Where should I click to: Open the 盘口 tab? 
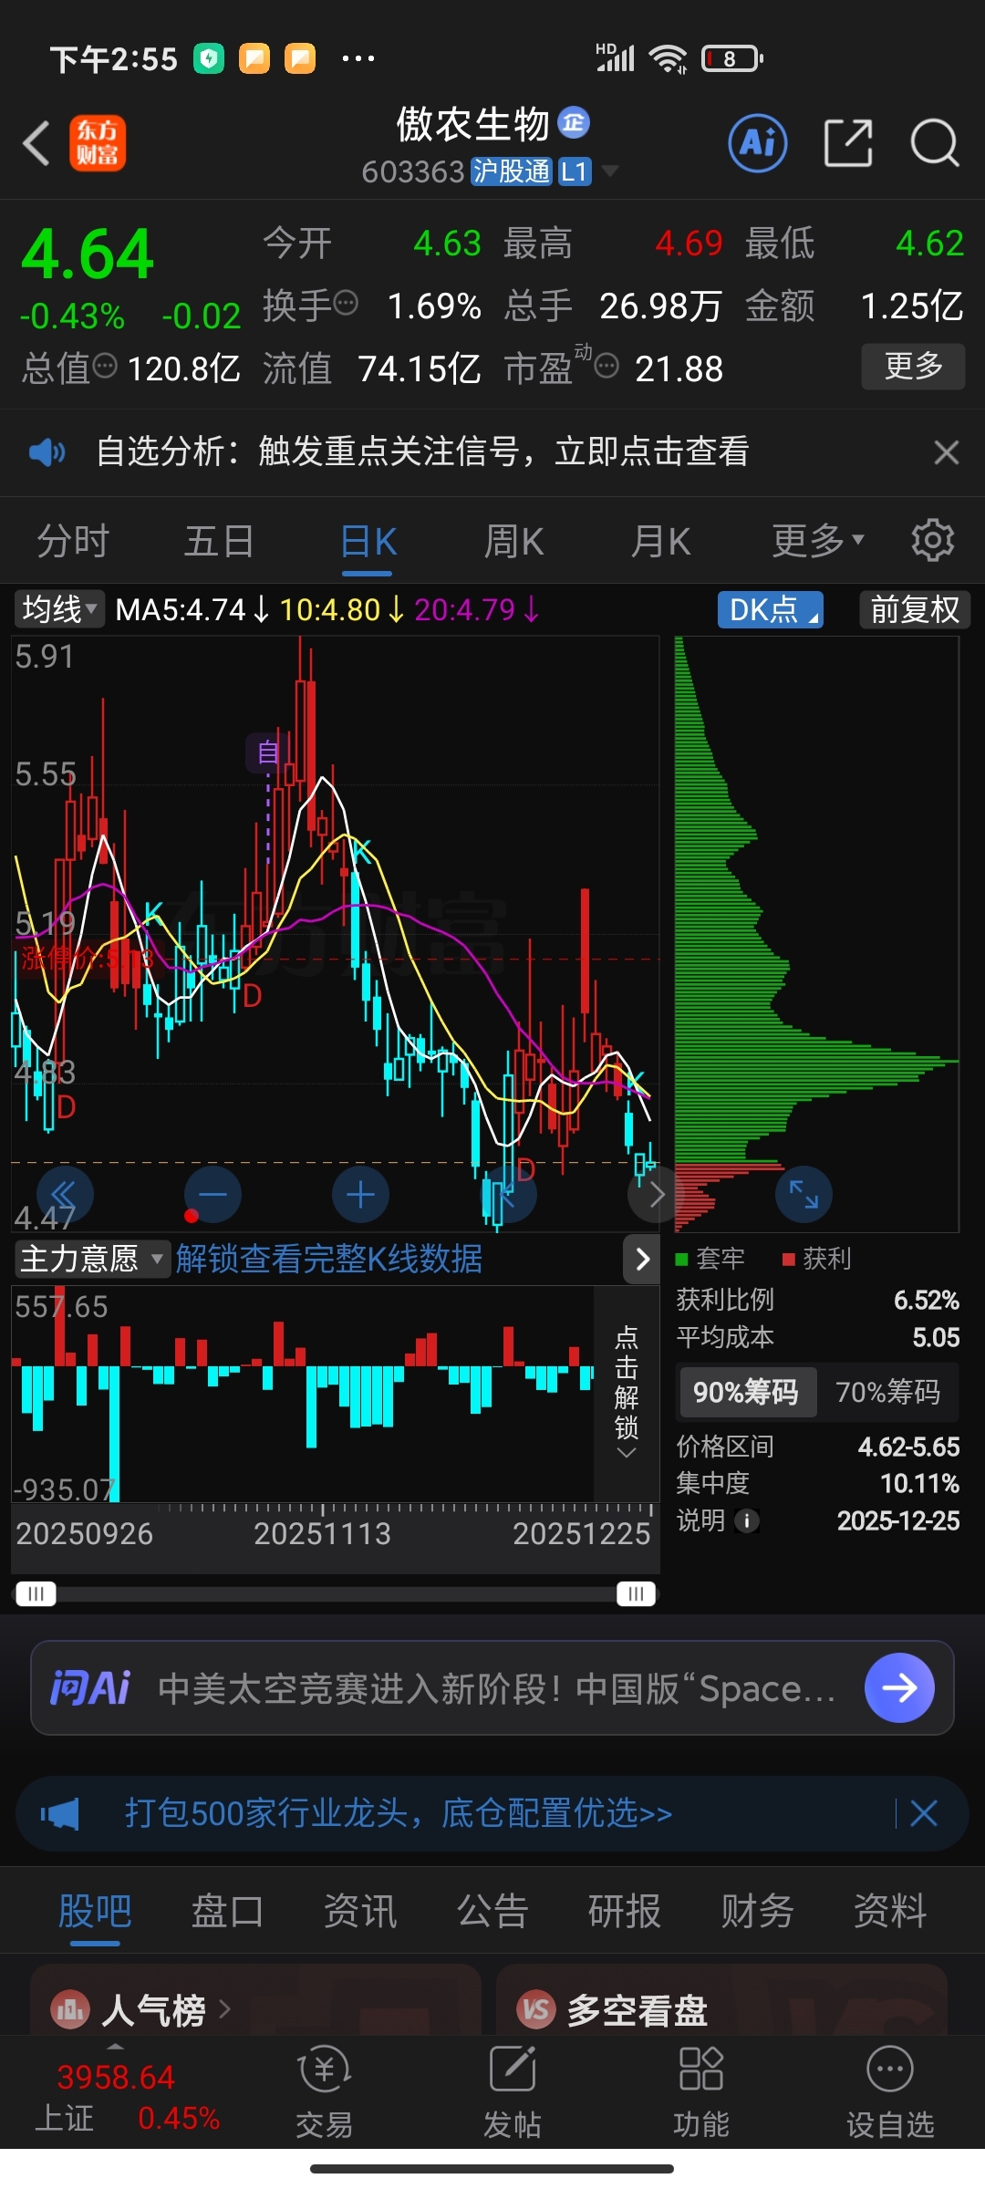pyautogui.click(x=227, y=1912)
